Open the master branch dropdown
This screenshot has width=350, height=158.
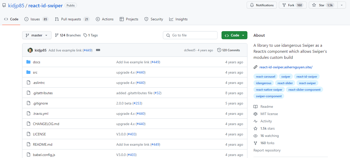tap(37, 35)
